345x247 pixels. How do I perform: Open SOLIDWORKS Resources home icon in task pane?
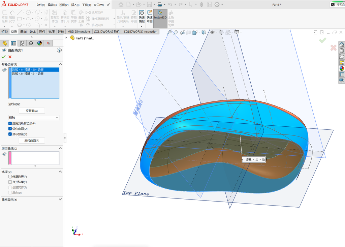tap(342, 44)
